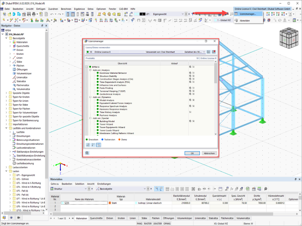Click globe icon at Lizenzmanager bottom left

87,153
